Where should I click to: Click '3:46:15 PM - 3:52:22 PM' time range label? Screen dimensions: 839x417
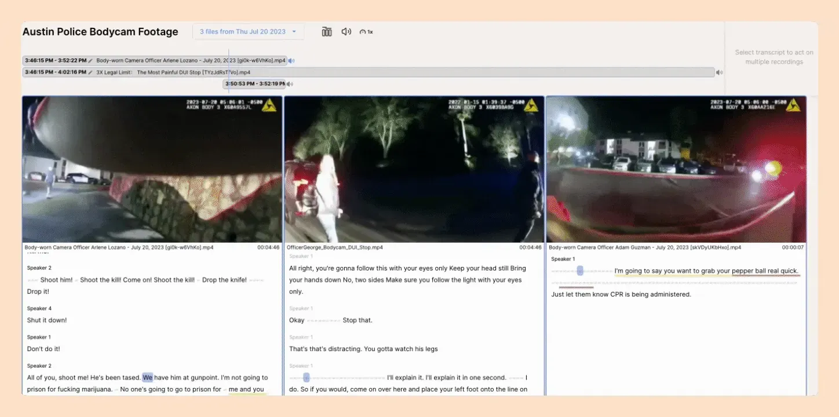pyautogui.click(x=56, y=61)
